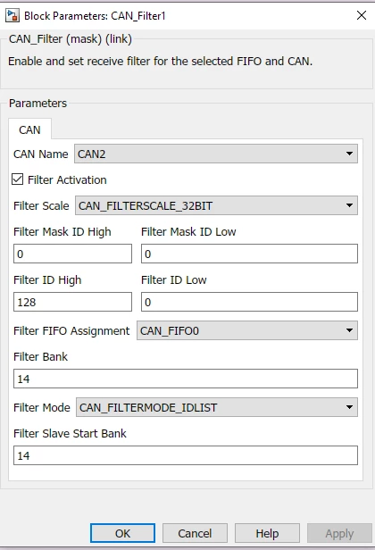The height and width of the screenshot is (550, 375).
Task: Click the CAN_FILTERSCALE_32BIT combo box
Action: point(216,205)
